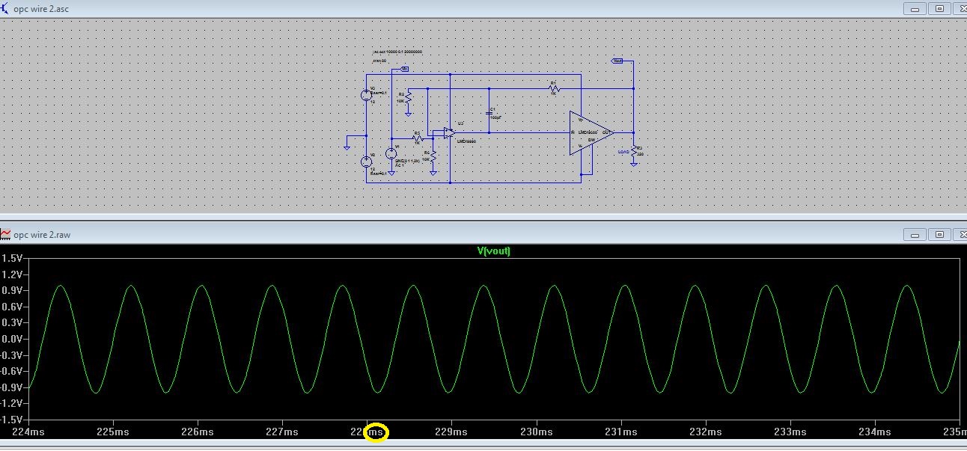Click the 228ms label on the time axis
The width and height of the screenshot is (967, 451).
(x=368, y=432)
